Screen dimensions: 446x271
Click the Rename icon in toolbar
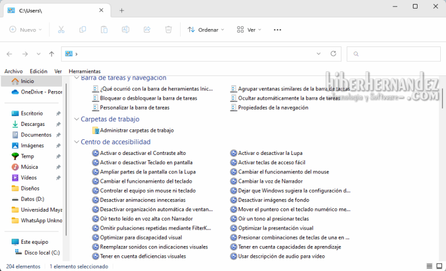coord(125,30)
